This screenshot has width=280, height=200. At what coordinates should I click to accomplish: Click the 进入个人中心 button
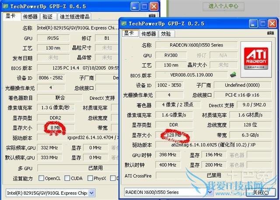click(224, 6)
